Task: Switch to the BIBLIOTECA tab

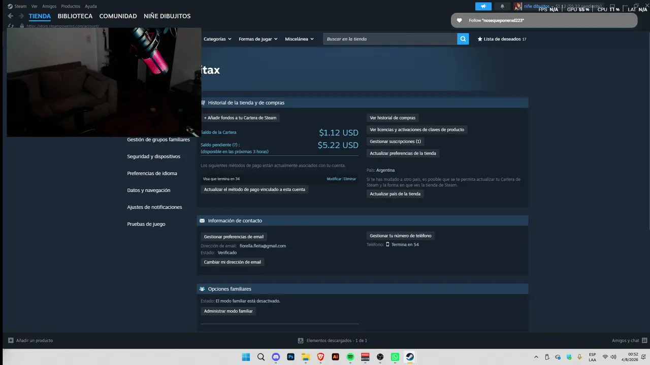Action: point(75,16)
